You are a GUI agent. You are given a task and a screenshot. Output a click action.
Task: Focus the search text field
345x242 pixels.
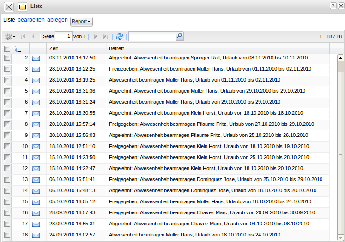[152, 36]
